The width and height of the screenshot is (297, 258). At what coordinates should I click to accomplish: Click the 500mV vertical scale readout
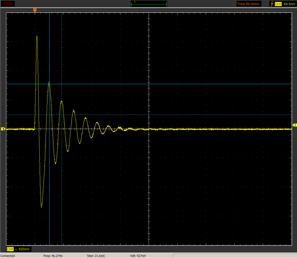tap(24, 249)
